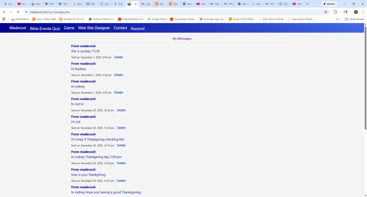Click the Gemini button in the title bar
Viewport: 367px width, 197px height.
coord(329,4)
